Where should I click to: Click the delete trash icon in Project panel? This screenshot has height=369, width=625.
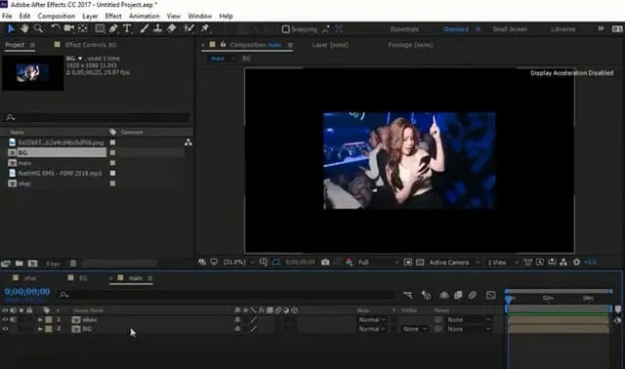[73, 264]
